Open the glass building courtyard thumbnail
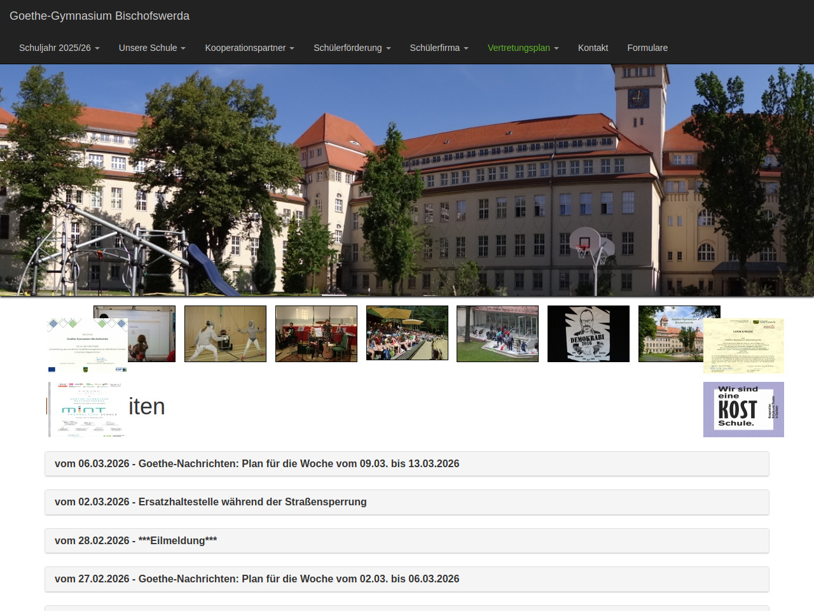The width and height of the screenshot is (814, 611). 497,334
